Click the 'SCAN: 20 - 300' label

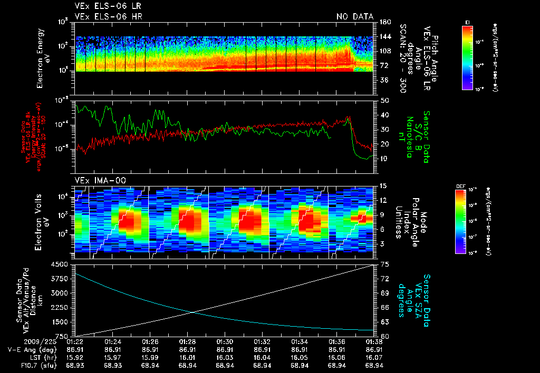coord(402,58)
